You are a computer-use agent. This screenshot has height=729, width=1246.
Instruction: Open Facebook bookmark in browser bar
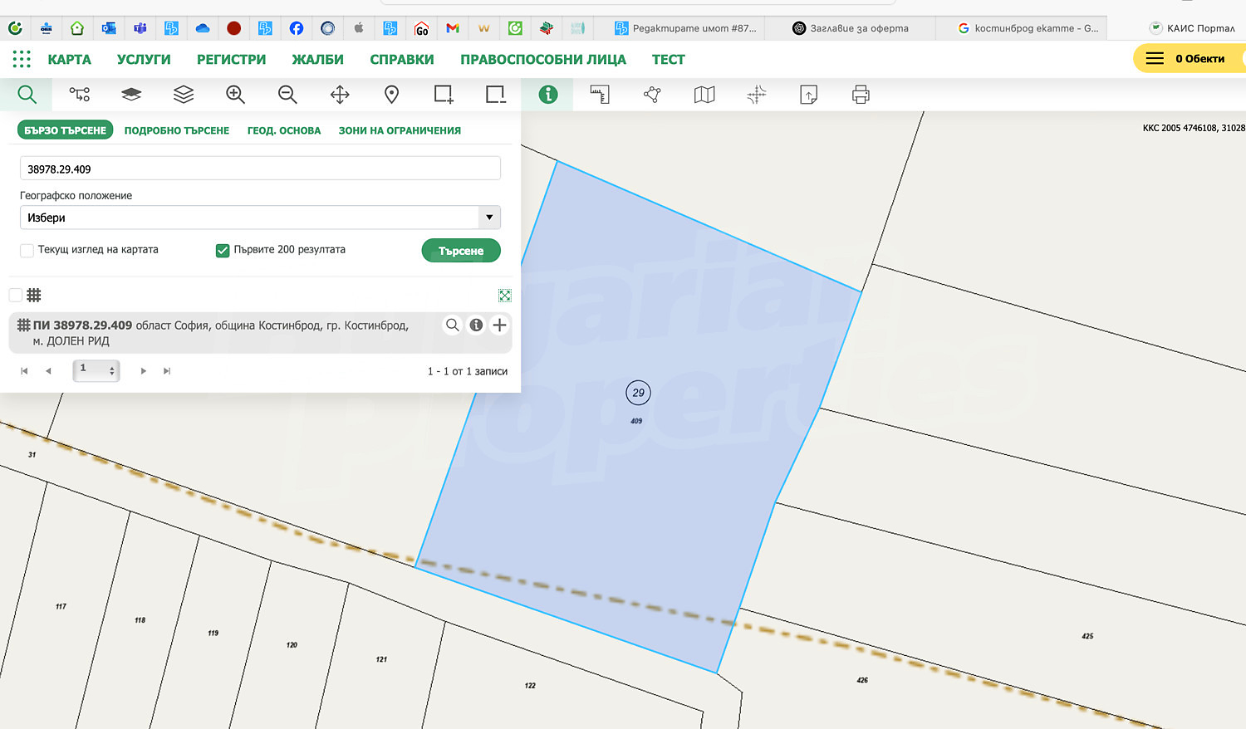(297, 28)
